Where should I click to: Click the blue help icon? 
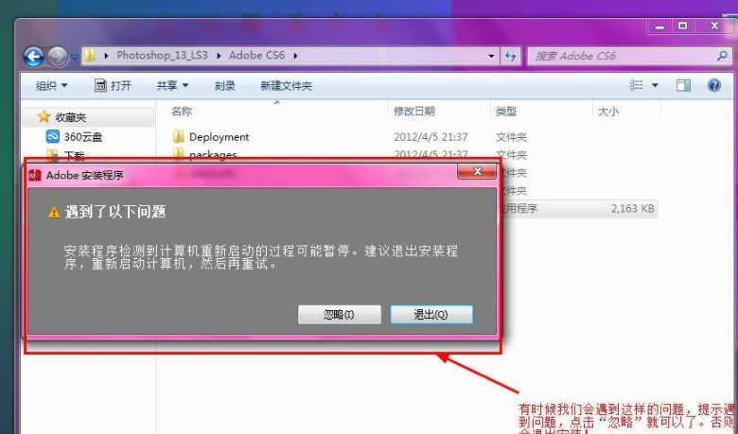pos(714,85)
